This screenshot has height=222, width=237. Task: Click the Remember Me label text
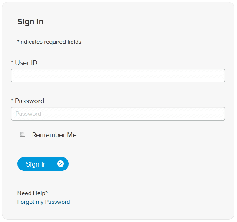pos(54,135)
